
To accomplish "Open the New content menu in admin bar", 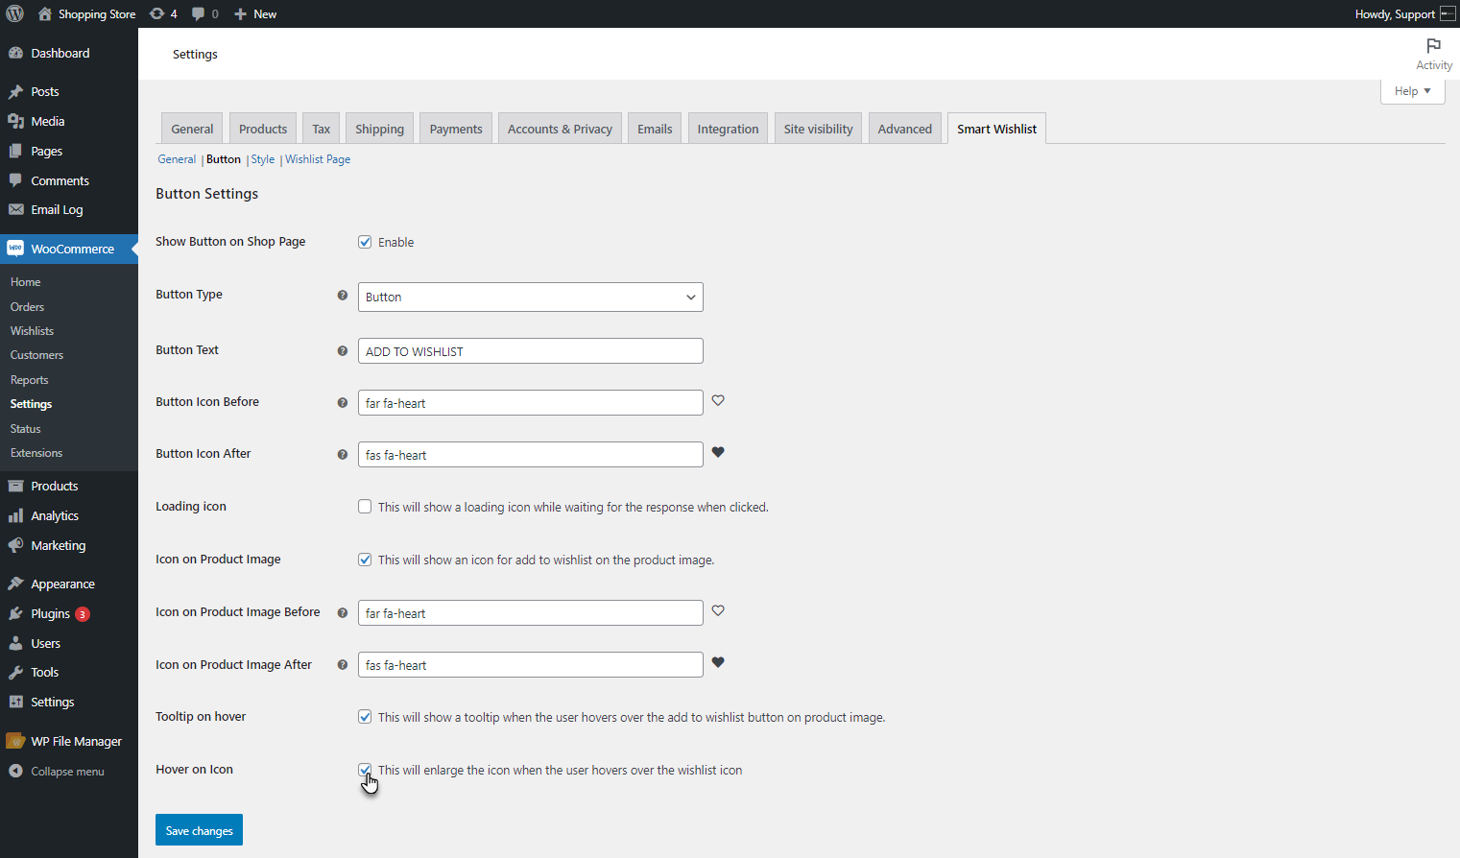I will [x=255, y=13].
